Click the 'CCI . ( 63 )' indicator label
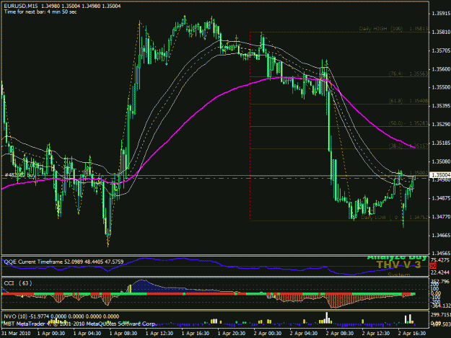Image resolution: width=451 pixels, height=338 pixels. click(18, 283)
